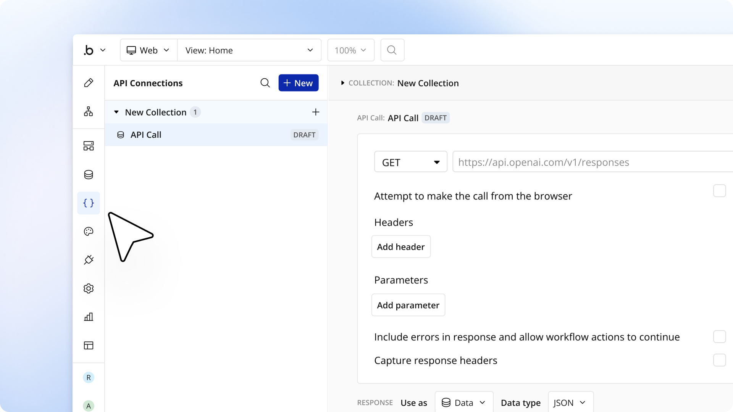Open the Data tab database icon
Viewport: 733px width, 412px height.
click(x=89, y=174)
